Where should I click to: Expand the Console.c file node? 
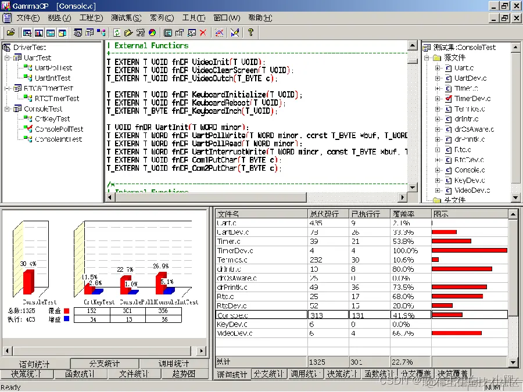pyautogui.click(x=438, y=170)
